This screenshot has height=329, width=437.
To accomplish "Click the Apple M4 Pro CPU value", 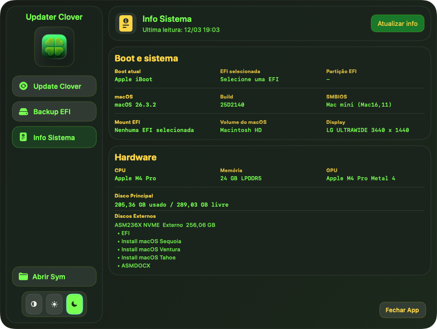I will click(x=136, y=178).
